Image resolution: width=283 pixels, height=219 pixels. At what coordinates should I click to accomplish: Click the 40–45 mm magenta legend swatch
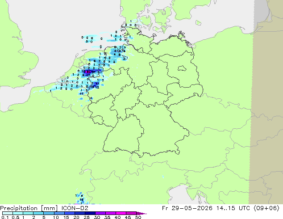[x=121, y=213]
